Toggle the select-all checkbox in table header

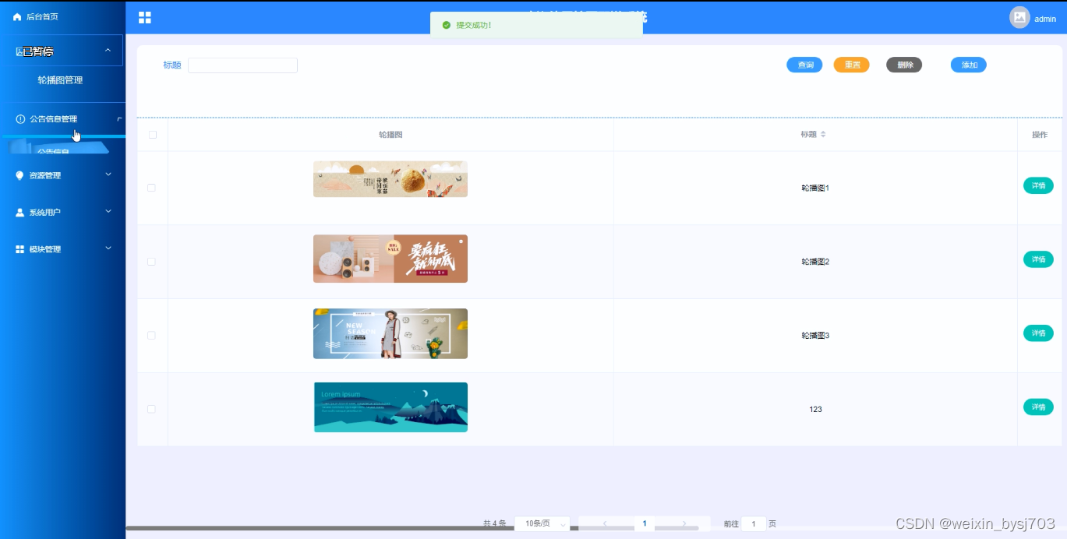(x=153, y=135)
